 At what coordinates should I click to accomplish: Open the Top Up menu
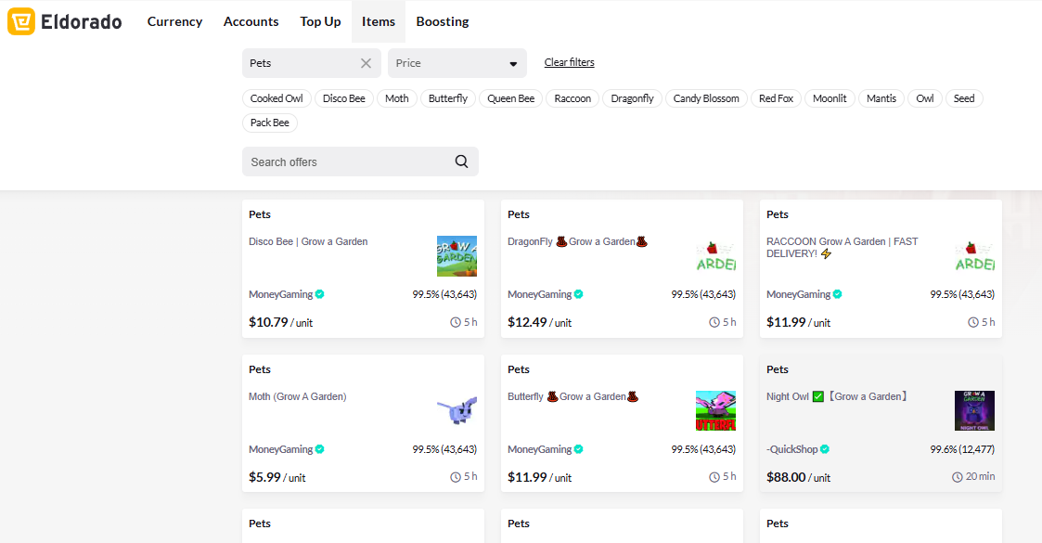(320, 21)
